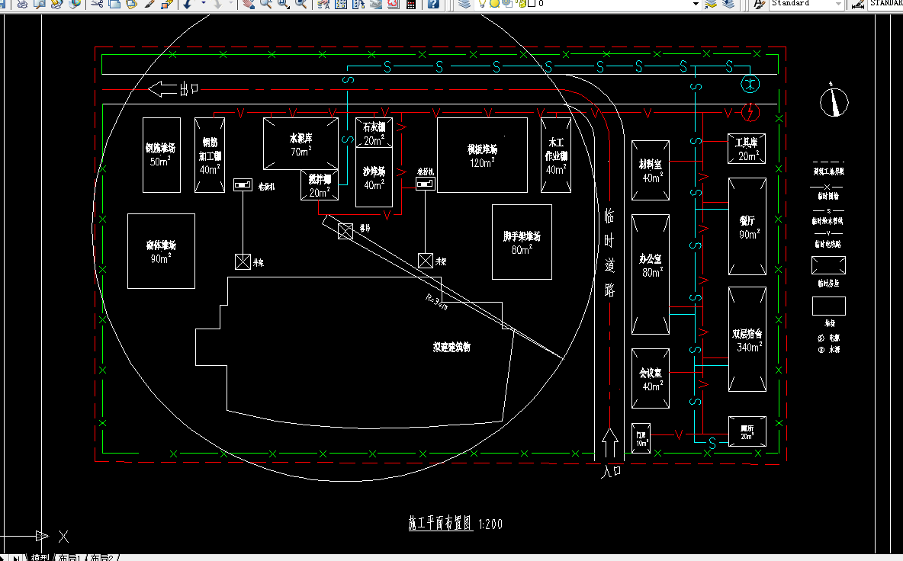This screenshot has height=561, width=903.
Task: Open the Tool Palettes window icon
Action: pyautogui.click(x=358, y=4)
